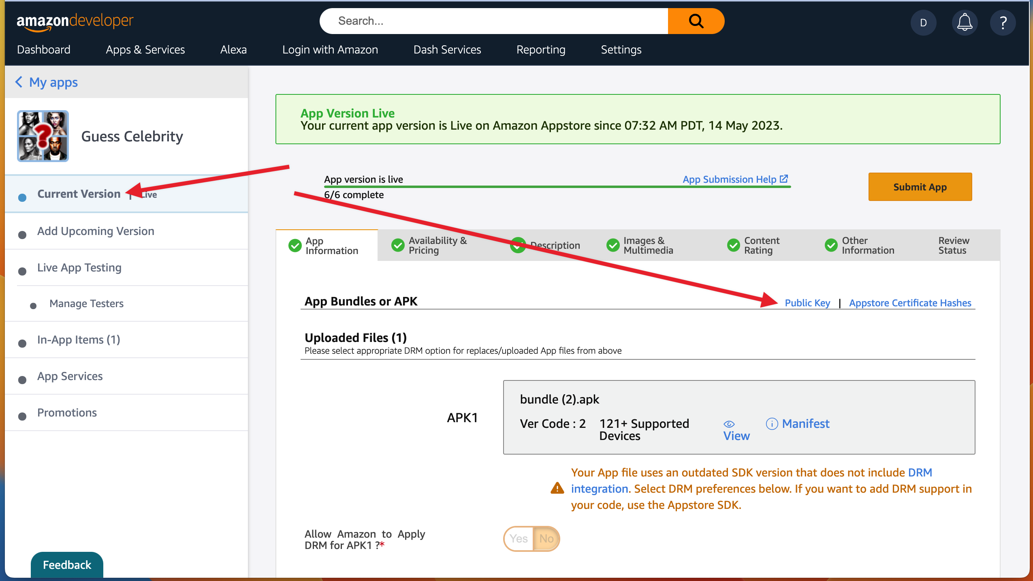Click the orange DRM warning triangle icon
The image size is (1033, 581).
[x=557, y=488]
